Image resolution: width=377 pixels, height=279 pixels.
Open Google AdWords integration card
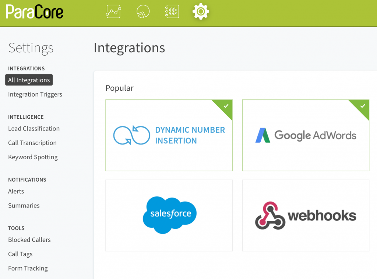(306, 135)
